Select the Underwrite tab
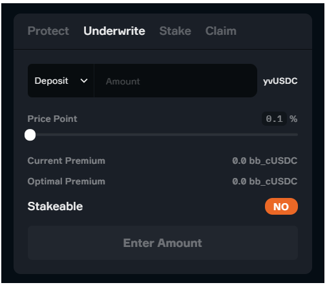Image resolution: width=327 pixels, height=285 pixels. click(114, 31)
